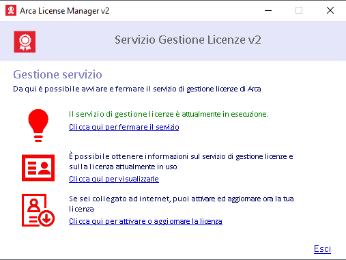Click the green service status message text
The width and height of the screenshot is (346, 260).
tap(169, 114)
